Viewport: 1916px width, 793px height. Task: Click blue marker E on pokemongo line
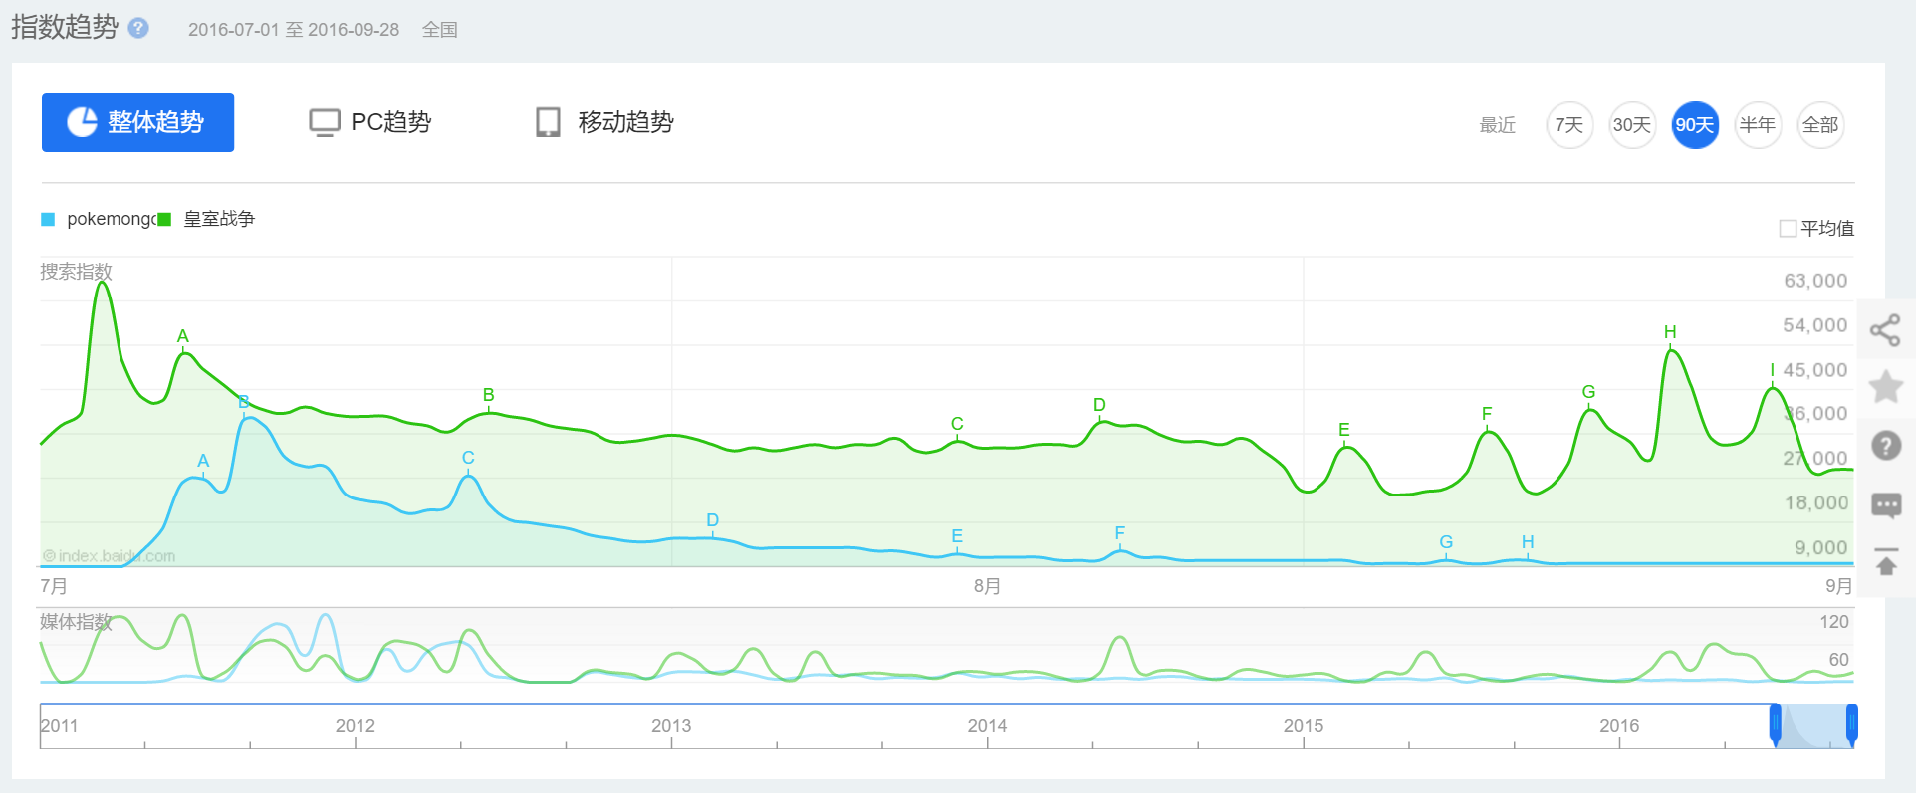957,536
